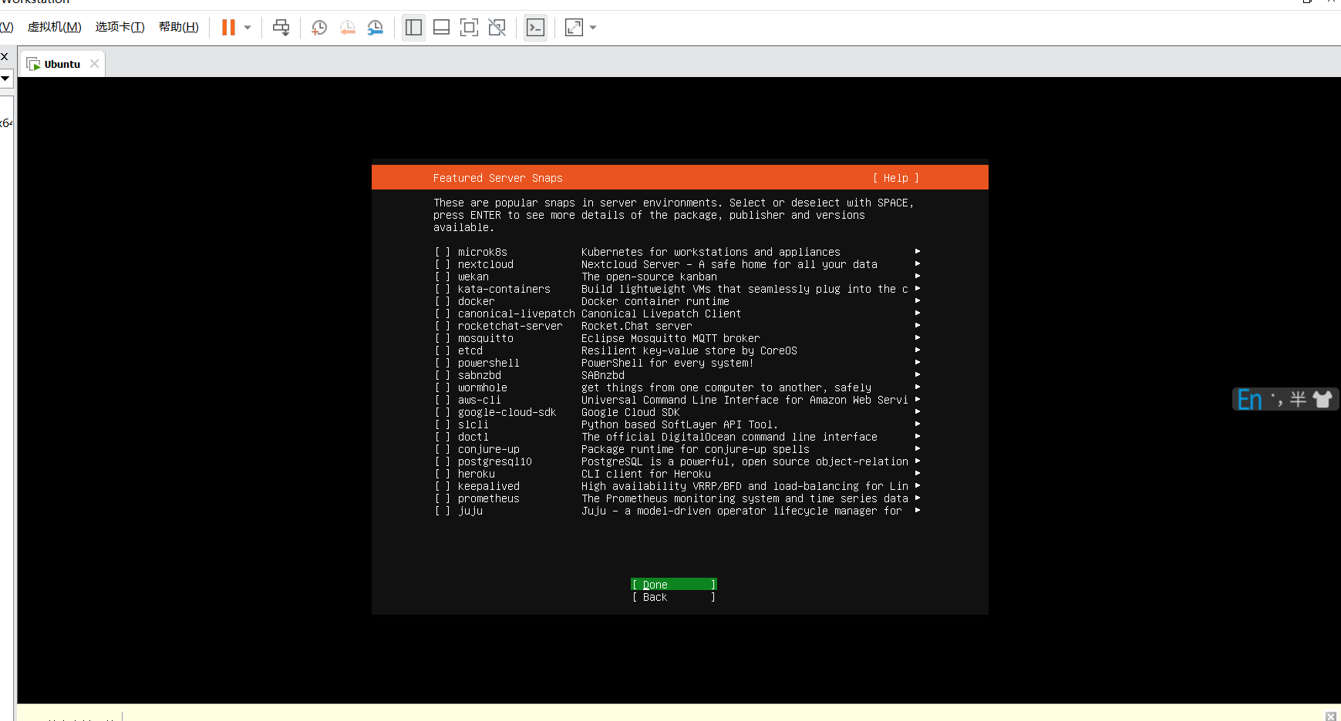Click the keepalived snap name

[x=488, y=486]
